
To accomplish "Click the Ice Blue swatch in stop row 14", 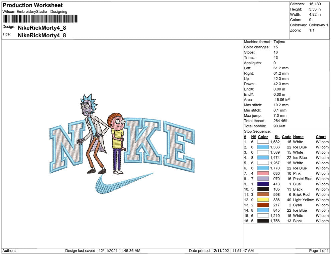I will point(263,210).
